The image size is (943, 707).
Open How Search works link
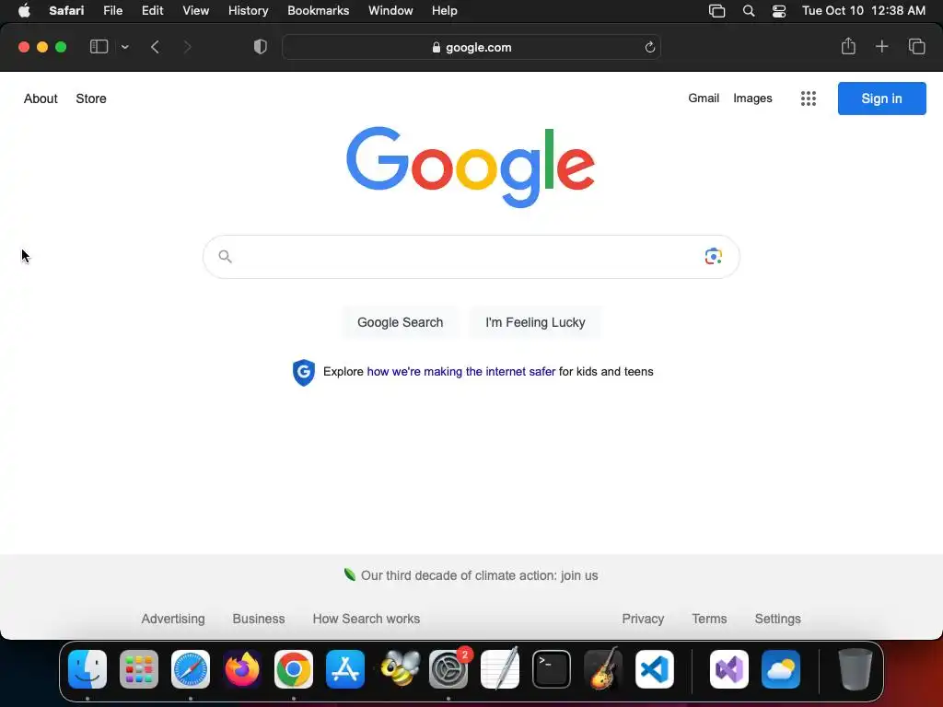click(367, 619)
